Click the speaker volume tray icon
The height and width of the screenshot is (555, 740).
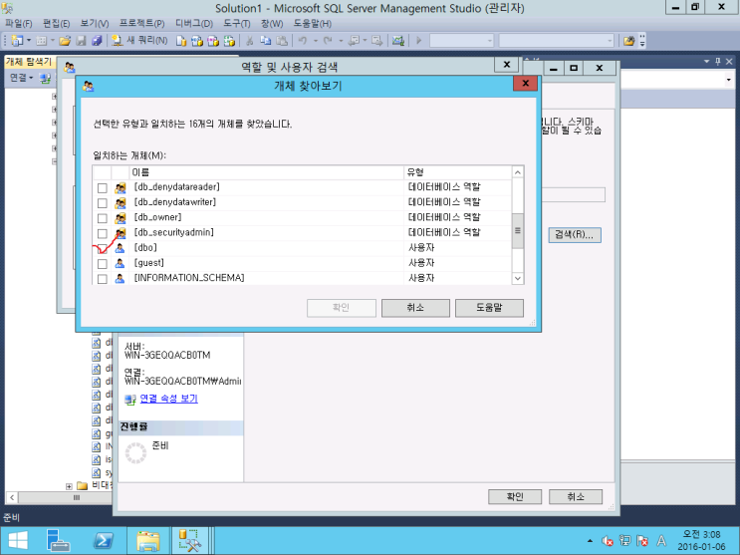[607, 541]
